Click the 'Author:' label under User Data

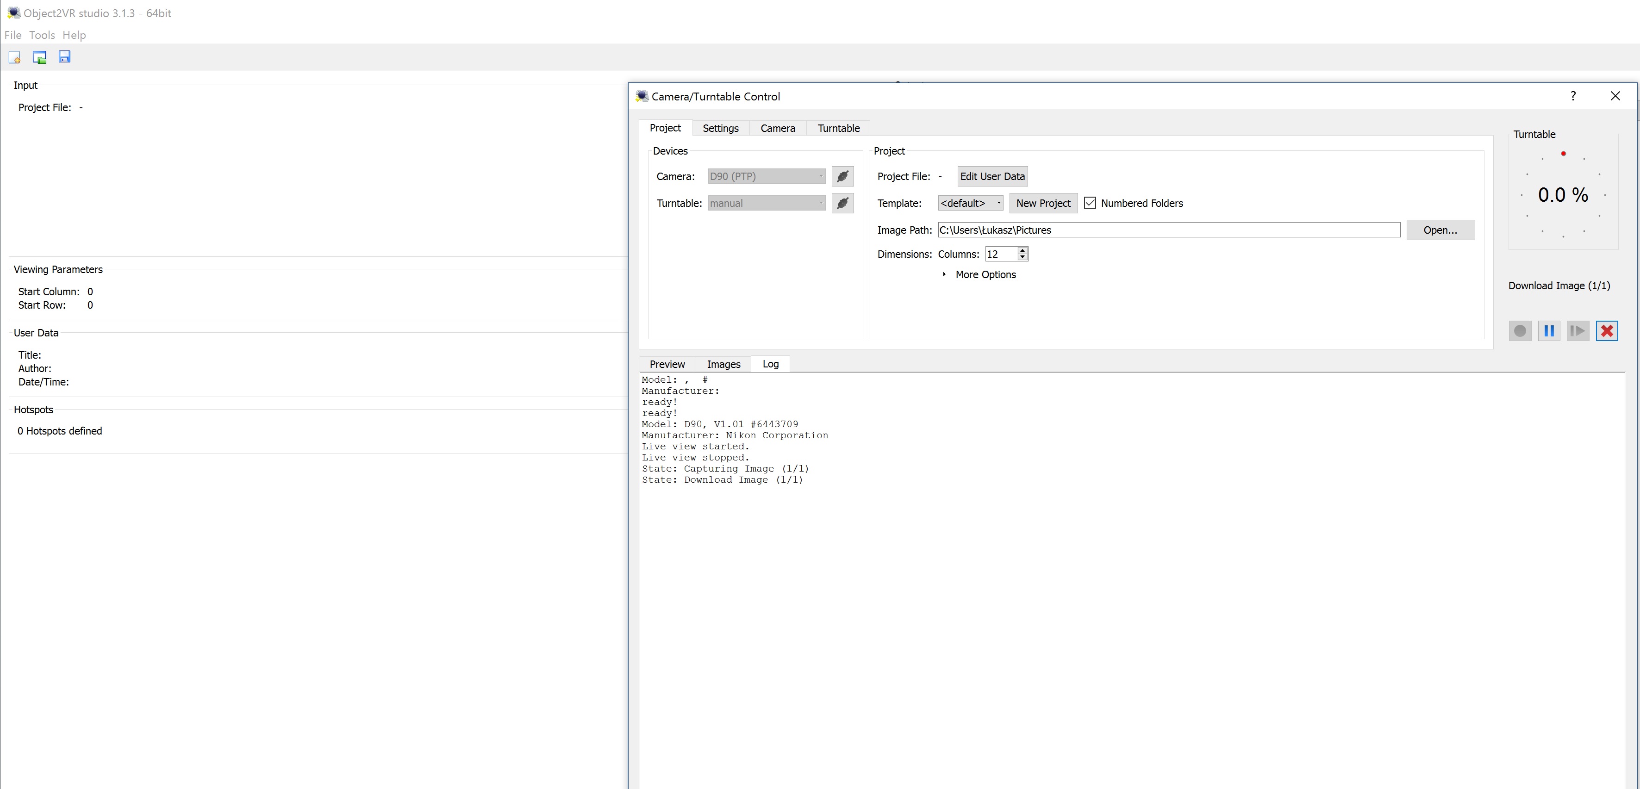point(35,368)
